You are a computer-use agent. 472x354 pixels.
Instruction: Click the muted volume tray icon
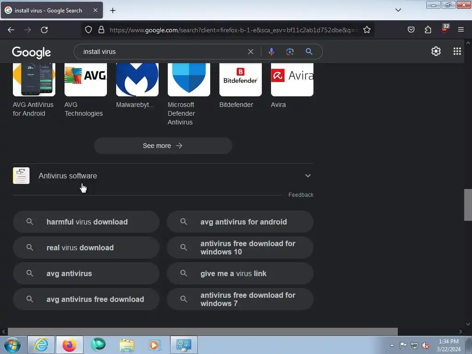coord(425,345)
